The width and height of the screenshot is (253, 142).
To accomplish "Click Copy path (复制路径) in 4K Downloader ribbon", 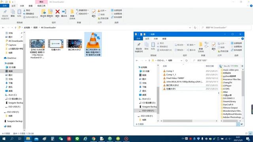I will click(29, 14).
